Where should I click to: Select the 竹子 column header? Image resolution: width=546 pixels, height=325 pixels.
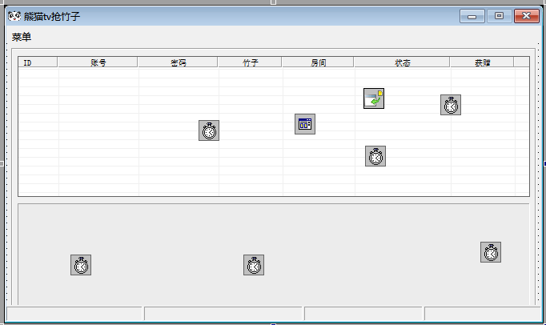click(250, 62)
